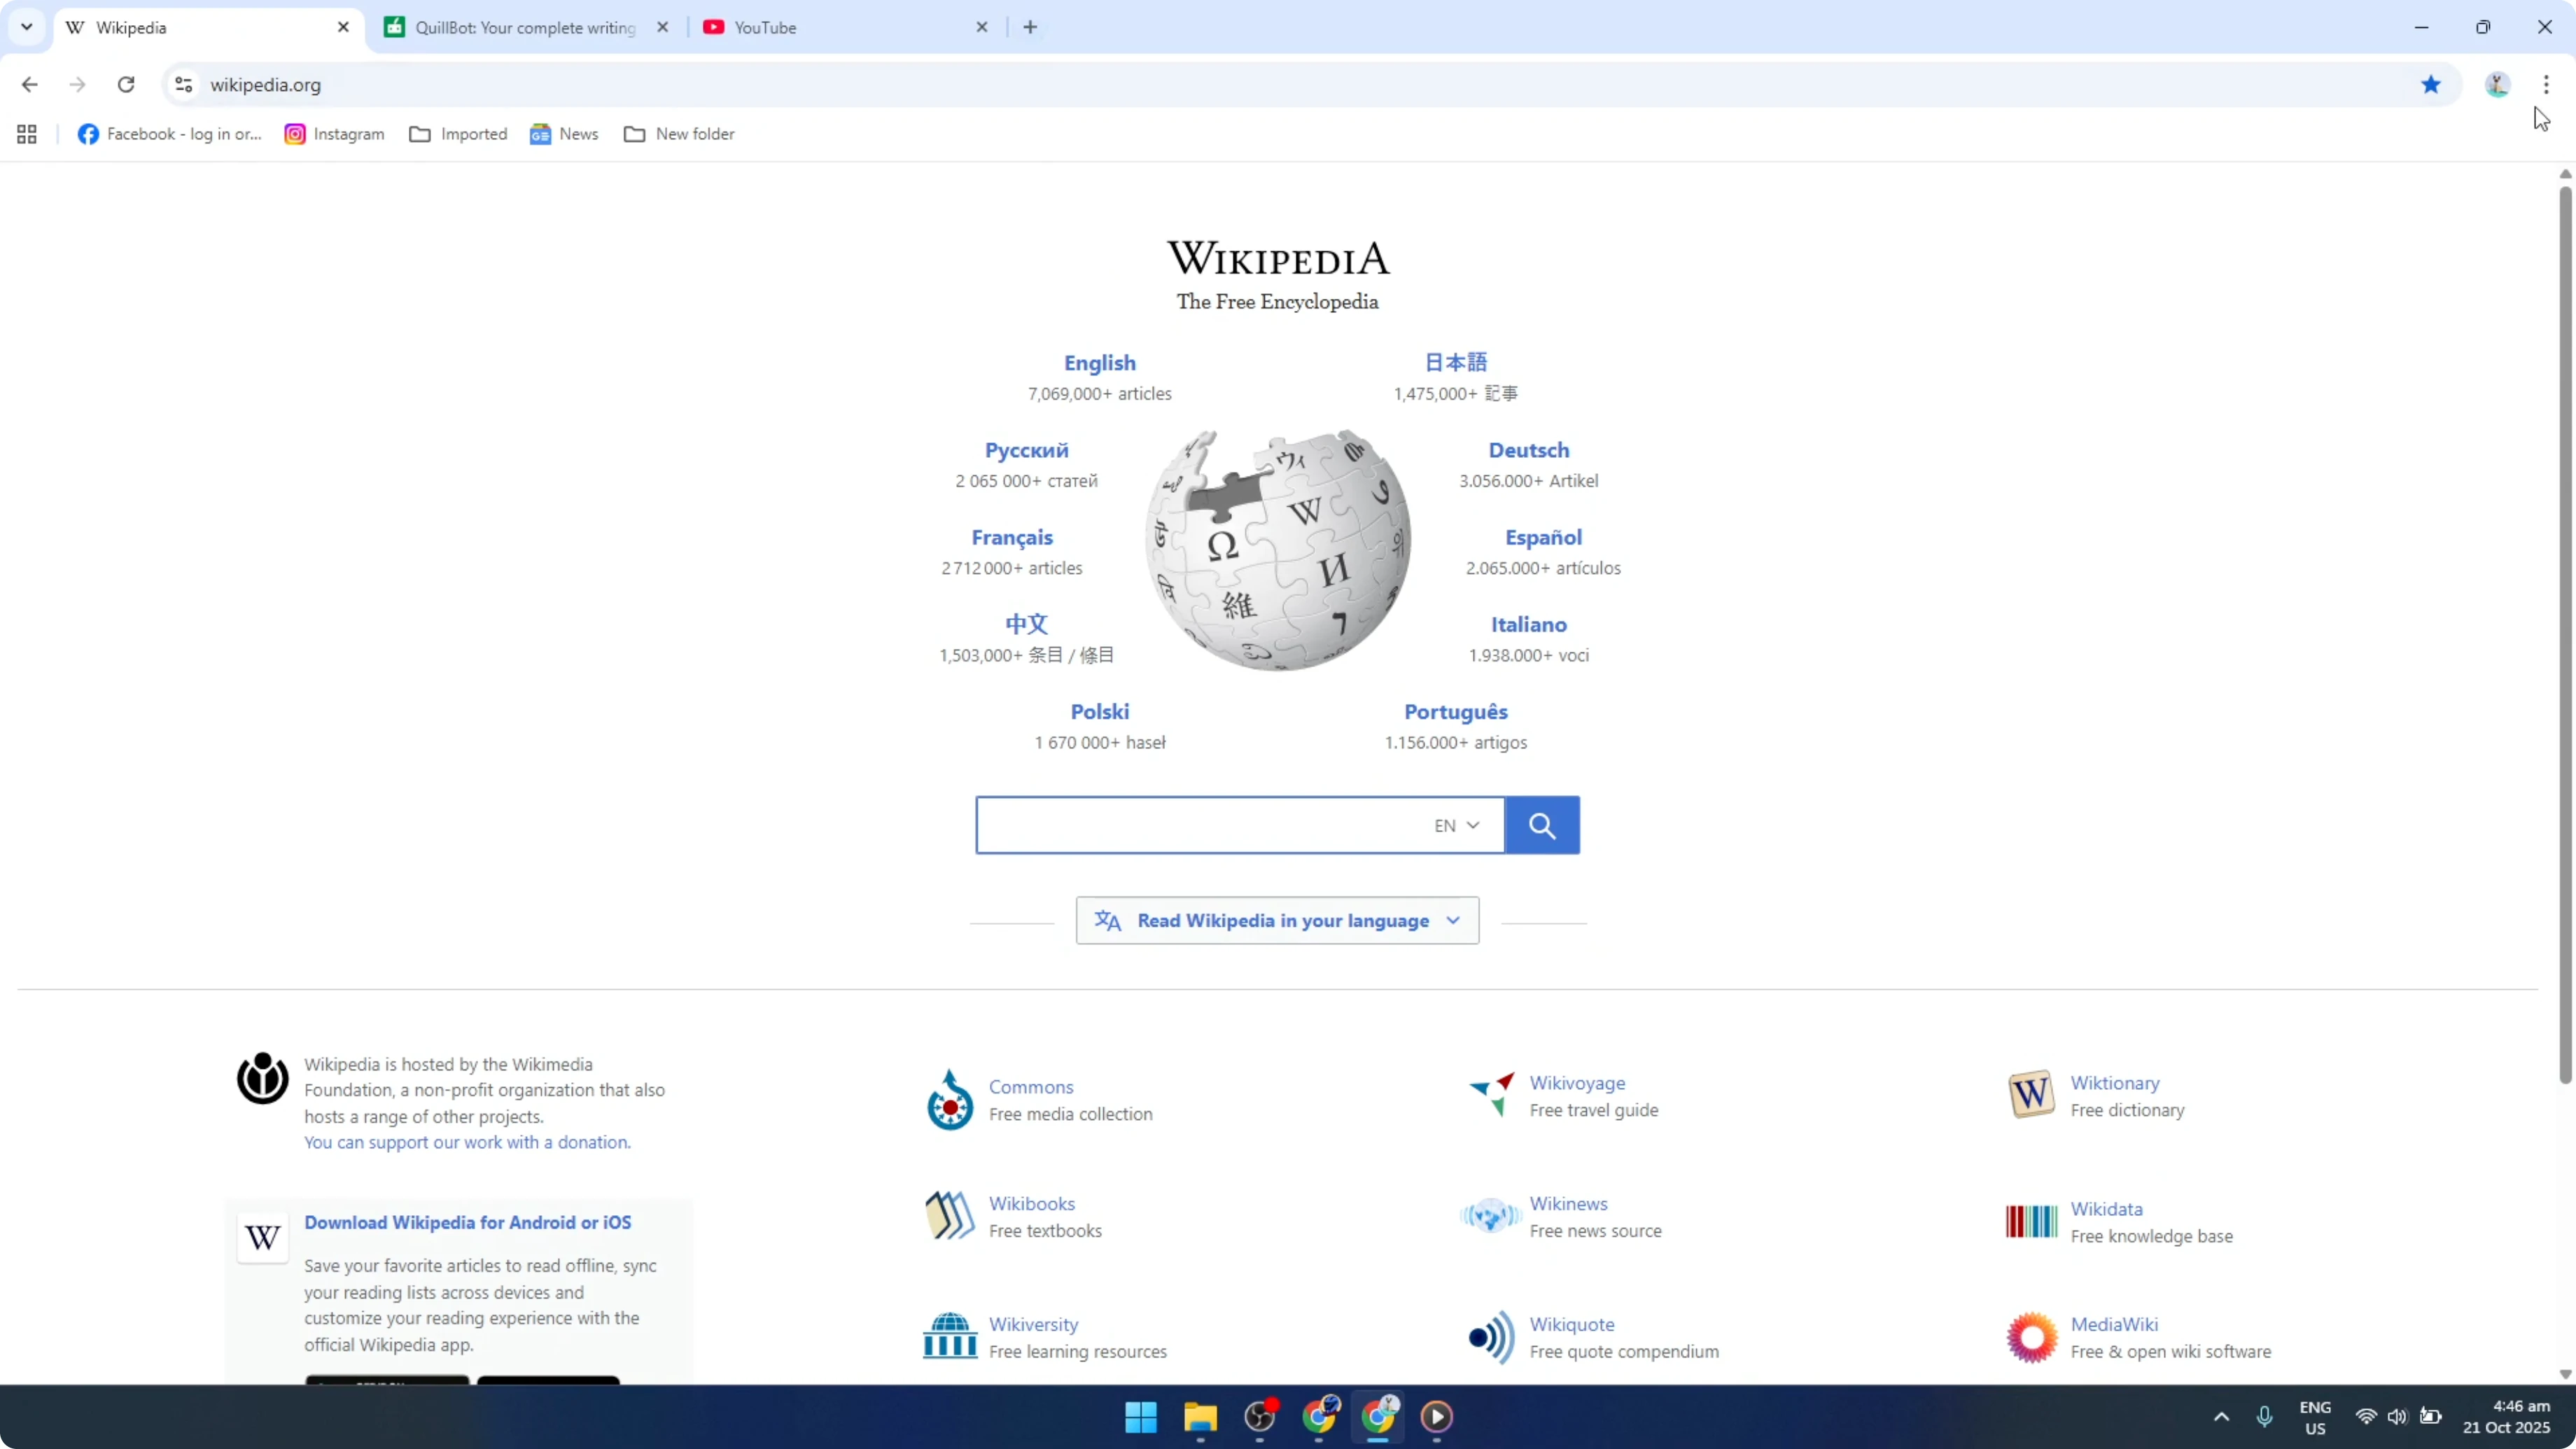The width and height of the screenshot is (2576, 1449).
Task: Open the Wikivoyage project icon
Action: [1491, 1095]
